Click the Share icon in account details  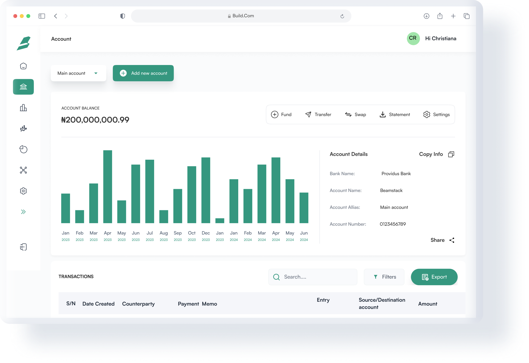coord(452,240)
